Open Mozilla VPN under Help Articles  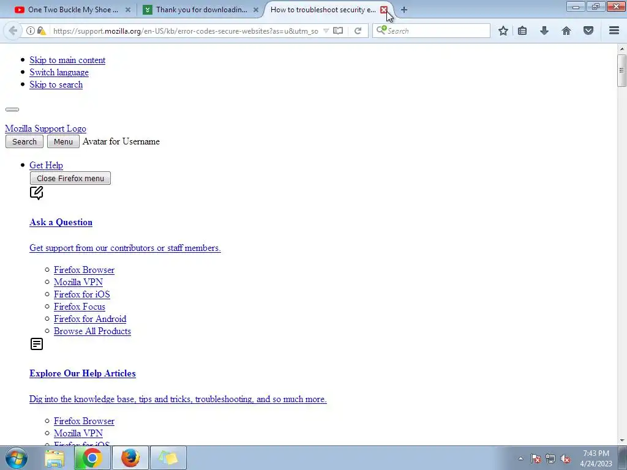click(78, 433)
